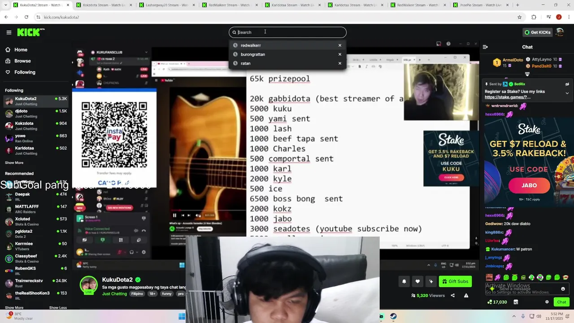Expand Recommended list with Show More

point(14,308)
